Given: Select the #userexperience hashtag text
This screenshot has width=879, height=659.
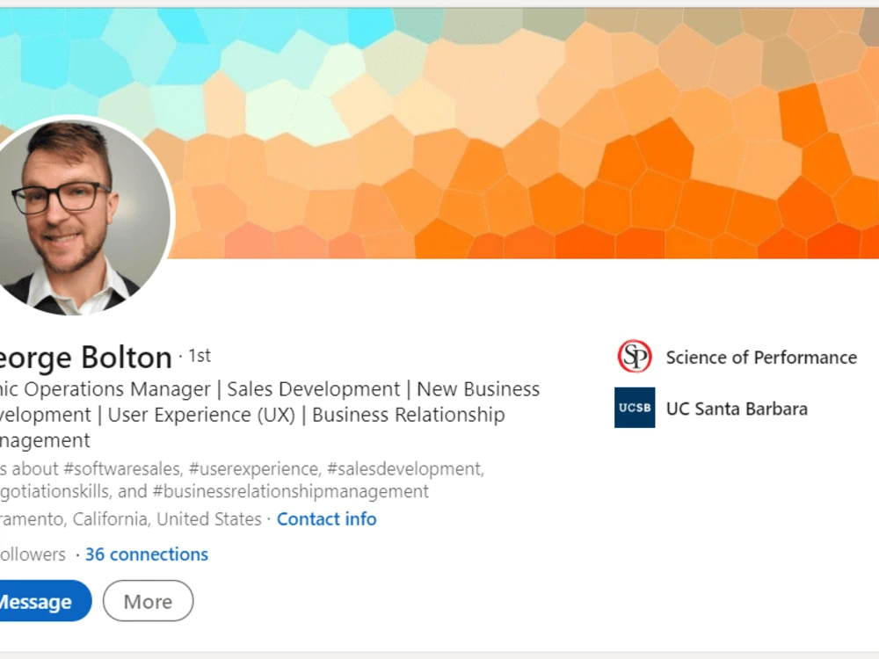Looking at the screenshot, I should tap(254, 468).
